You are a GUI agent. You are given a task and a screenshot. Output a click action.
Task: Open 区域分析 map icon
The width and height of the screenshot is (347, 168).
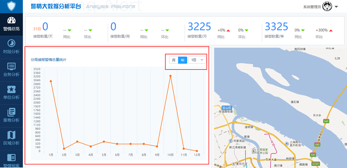pos(11,135)
